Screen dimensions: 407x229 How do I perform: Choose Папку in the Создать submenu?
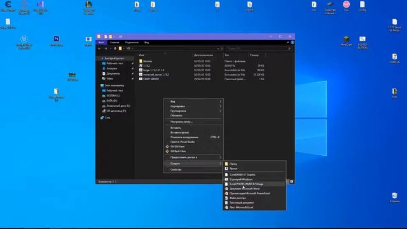click(x=254, y=164)
